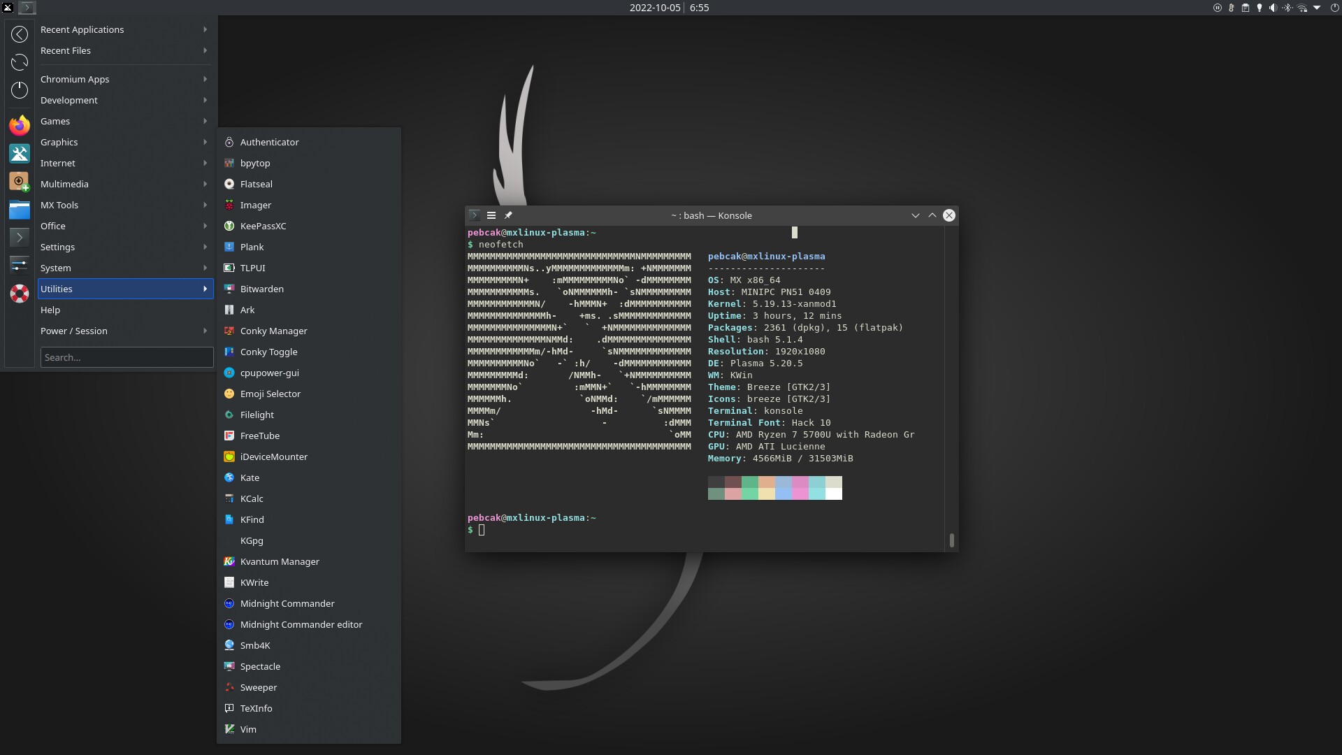Click the application menu Search field
1342x755 pixels.
tap(127, 357)
